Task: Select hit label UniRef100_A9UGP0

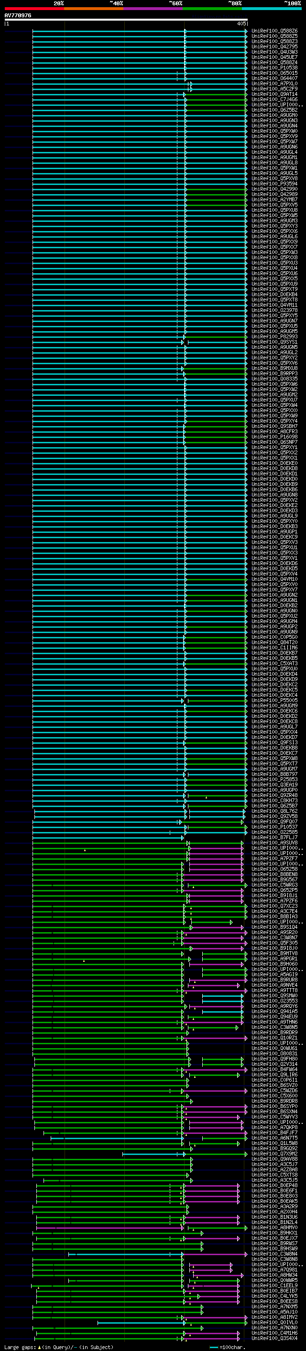Action: (x=274, y=790)
